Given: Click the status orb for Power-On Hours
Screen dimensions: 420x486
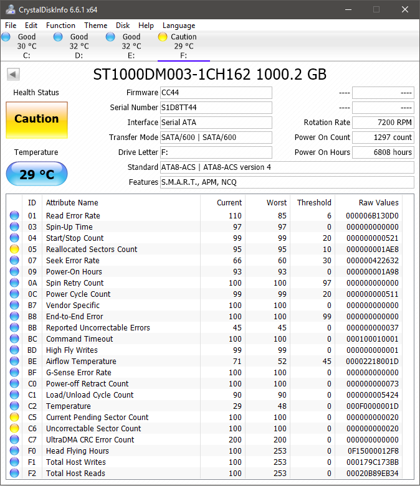Looking at the screenshot, I should tap(14, 271).
